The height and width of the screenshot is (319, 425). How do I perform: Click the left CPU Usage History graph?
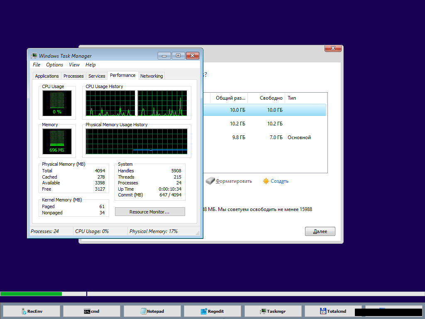pos(110,103)
